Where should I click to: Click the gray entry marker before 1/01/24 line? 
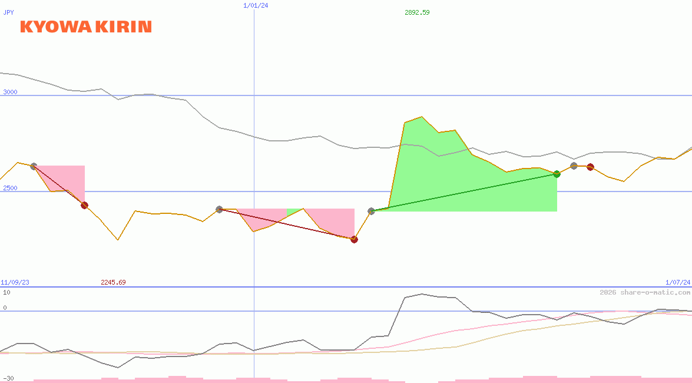(x=219, y=209)
